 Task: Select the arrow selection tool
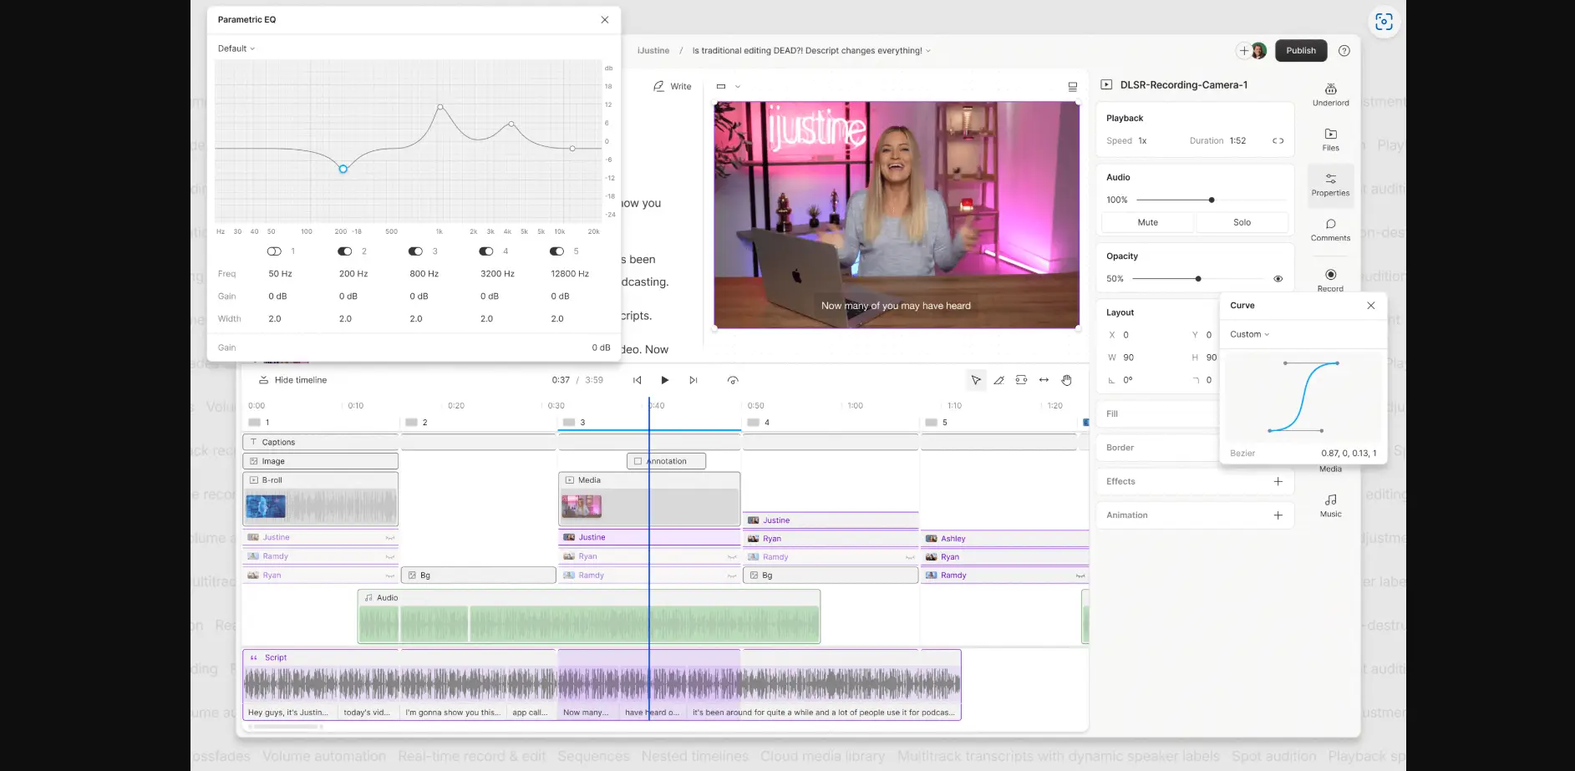[x=975, y=380]
